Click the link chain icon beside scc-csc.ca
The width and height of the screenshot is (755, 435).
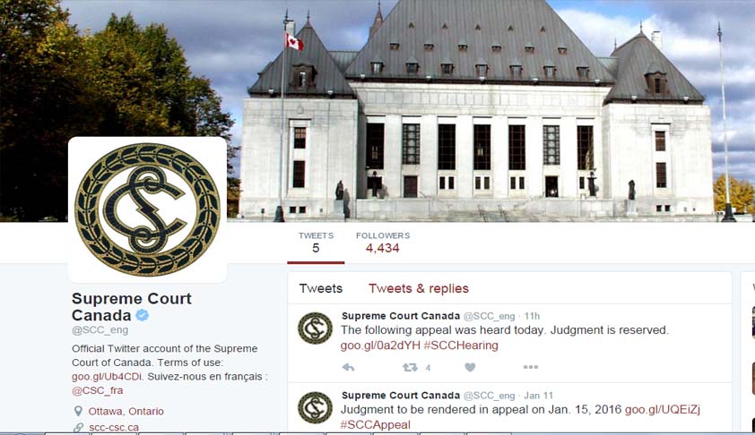click(78, 427)
